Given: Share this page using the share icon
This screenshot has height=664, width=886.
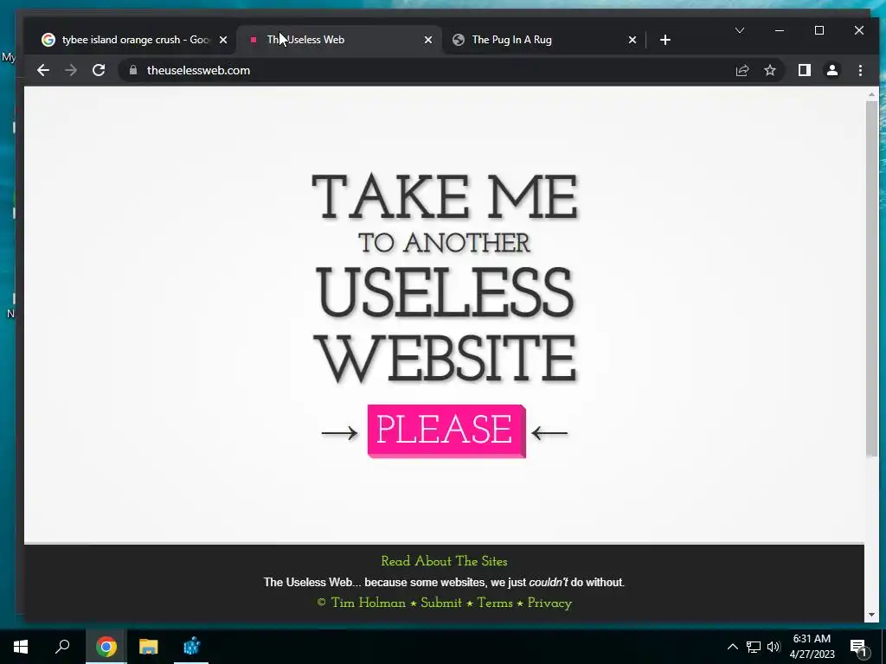Looking at the screenshot, I should coord(742,70).
